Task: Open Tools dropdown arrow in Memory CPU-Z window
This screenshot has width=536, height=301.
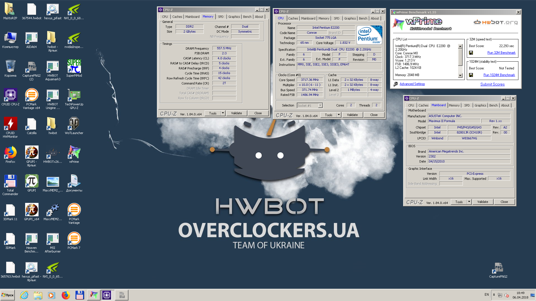Action: [x=223, y=113]
